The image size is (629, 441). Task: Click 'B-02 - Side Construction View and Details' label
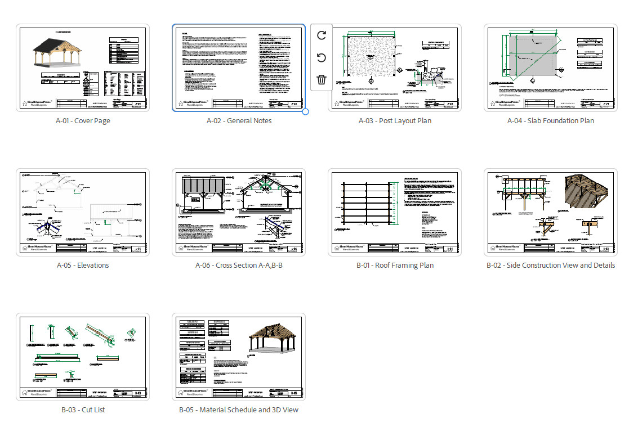pyautogui.click(x=551, y=265)
